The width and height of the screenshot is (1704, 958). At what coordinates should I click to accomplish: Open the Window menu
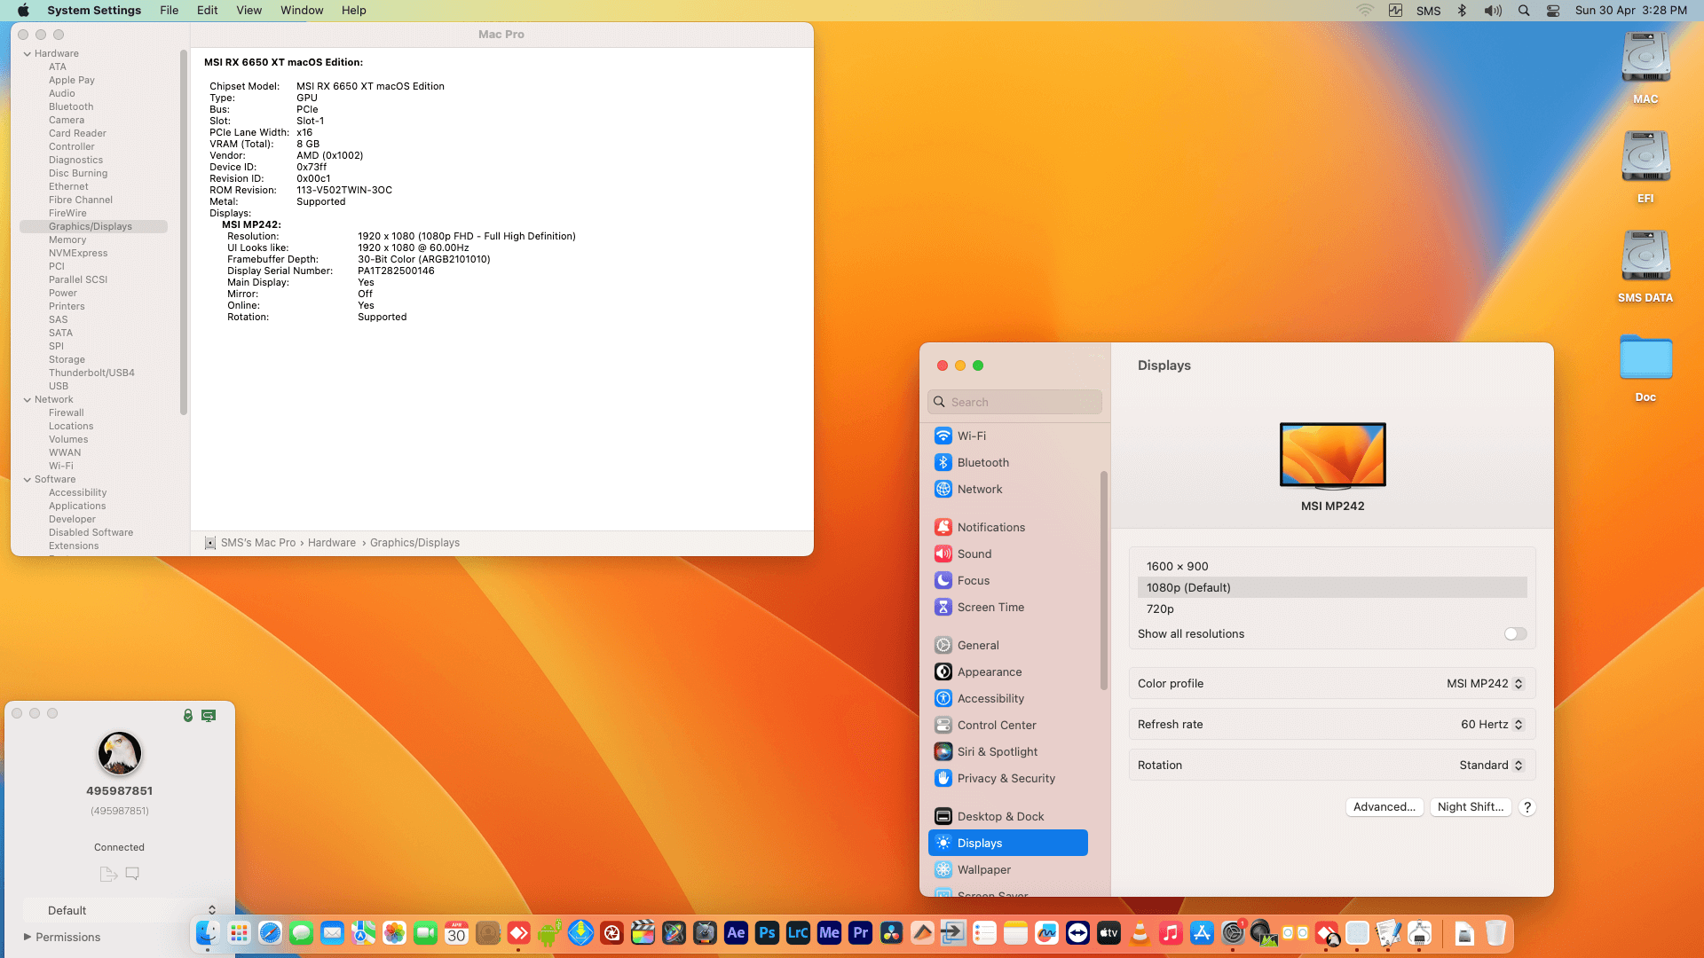302,10
